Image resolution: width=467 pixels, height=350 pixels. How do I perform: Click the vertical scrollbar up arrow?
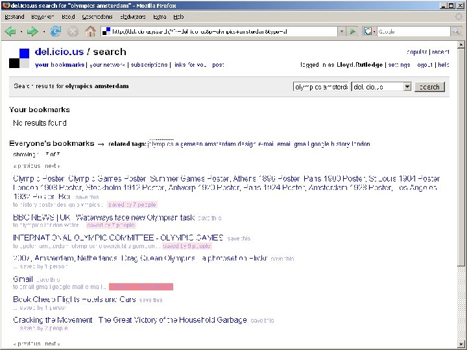(461, 45)
